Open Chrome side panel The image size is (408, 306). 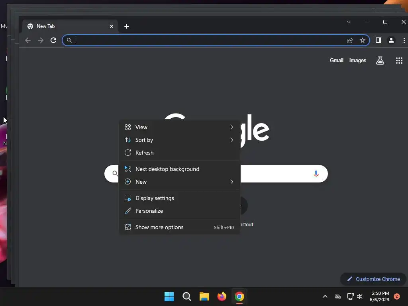[x=379, y=40]
